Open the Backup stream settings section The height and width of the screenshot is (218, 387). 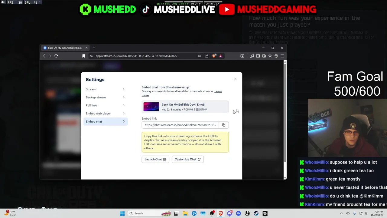click(x=105, y=97)
